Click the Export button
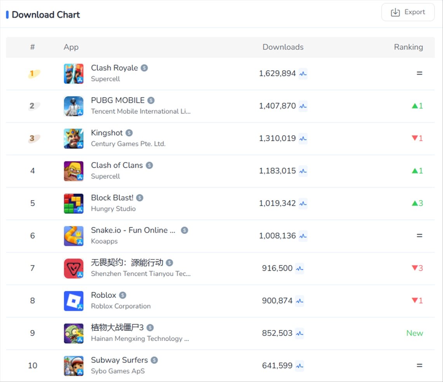The image size is (443, 382). (408, 12)
